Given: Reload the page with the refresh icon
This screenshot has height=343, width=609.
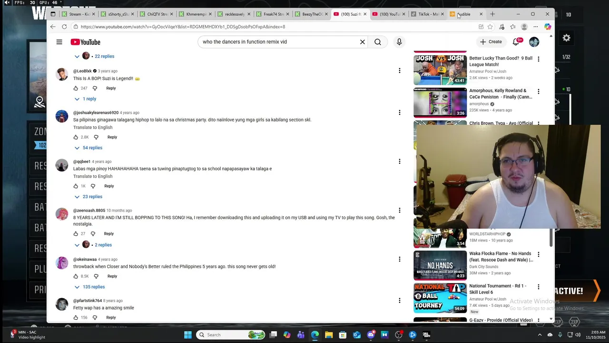Looking at the screenshot, I should pos(65,27).
